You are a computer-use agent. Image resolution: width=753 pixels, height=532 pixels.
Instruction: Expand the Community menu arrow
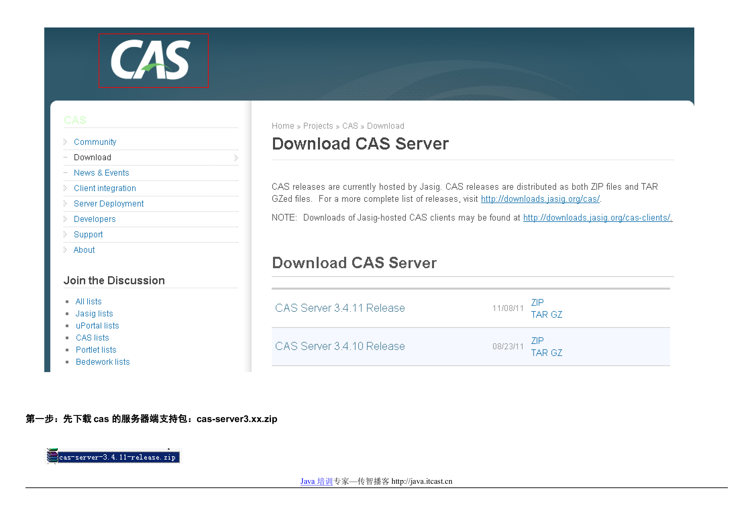click(x=66, y=142)
